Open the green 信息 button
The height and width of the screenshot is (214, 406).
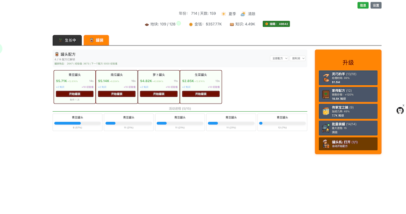(363, 5)
